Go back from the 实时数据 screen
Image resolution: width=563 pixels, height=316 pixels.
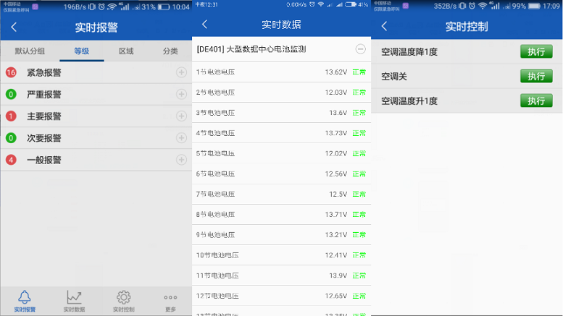point(204,25)
